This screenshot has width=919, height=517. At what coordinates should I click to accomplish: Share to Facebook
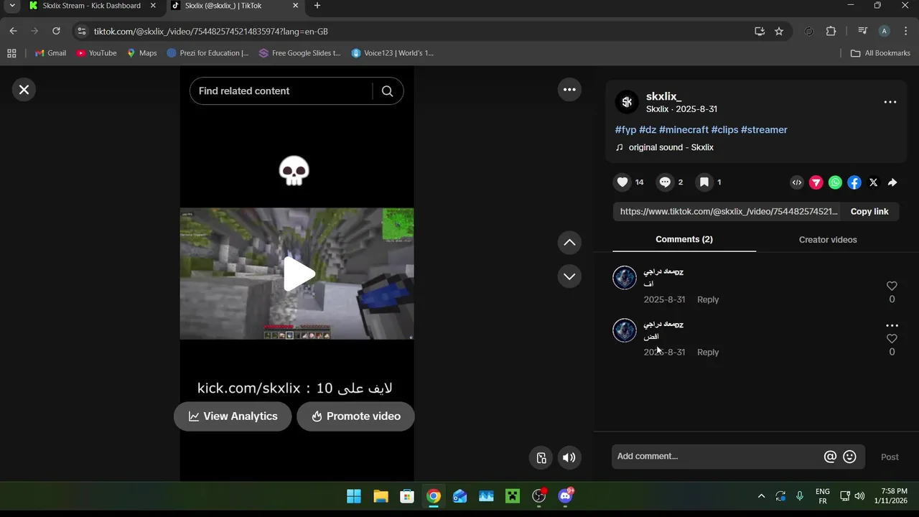854,182
